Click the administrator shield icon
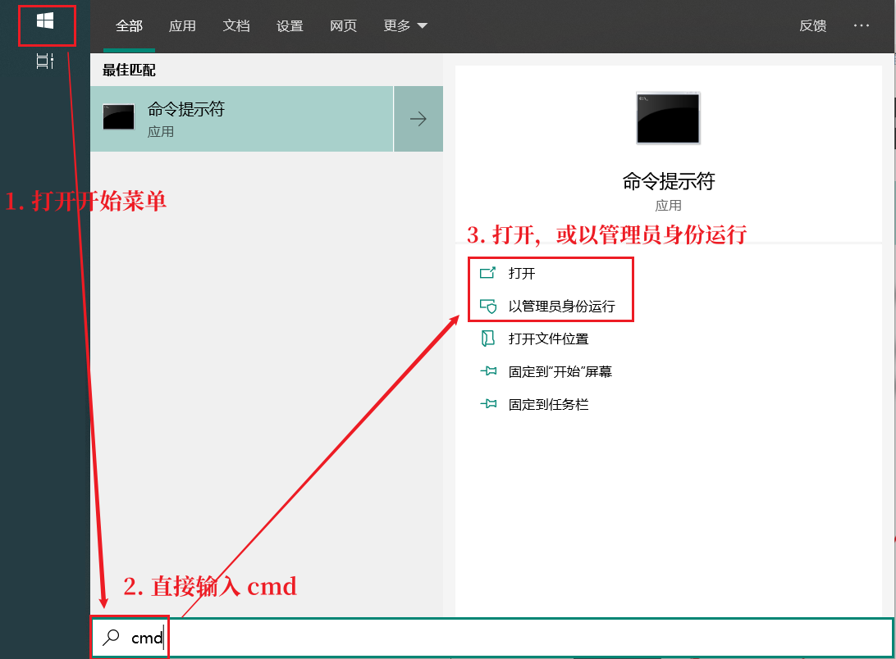The height and width of the screenshot is (659, 896). tap(488, 306)
